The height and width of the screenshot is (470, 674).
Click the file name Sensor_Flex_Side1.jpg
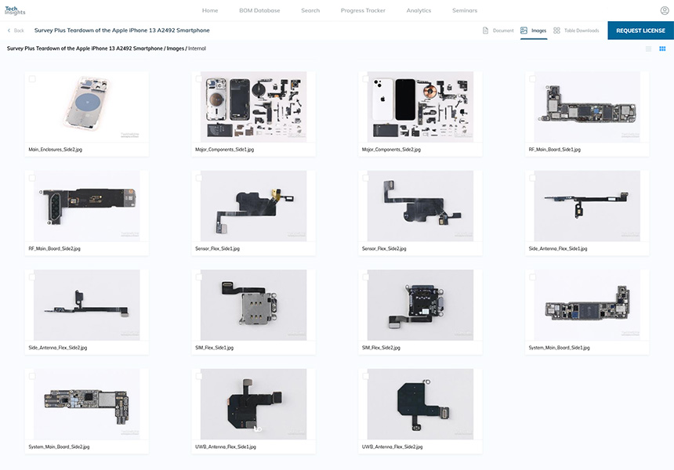pos(217,249)
